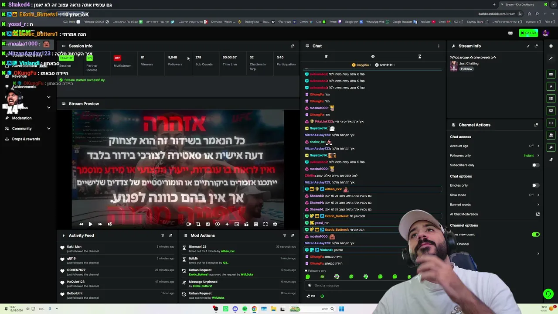
Task: Click the code brackets sidebar icon
Action: pyautogui.click(x=551, y=123)
